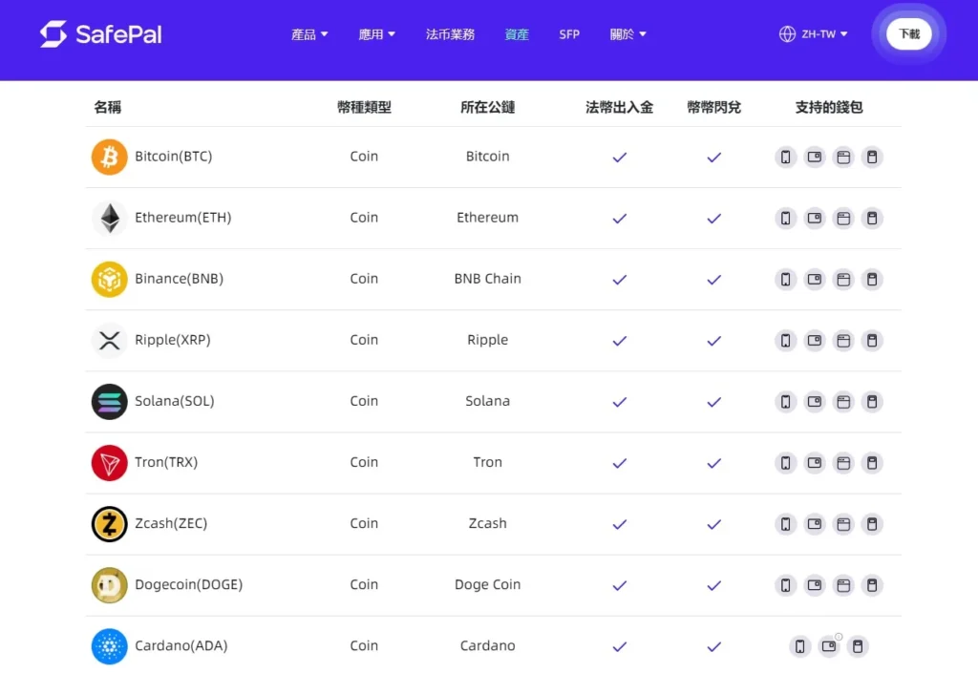
Task: Click the 幣種類型 column header
Action: point(364,107)
